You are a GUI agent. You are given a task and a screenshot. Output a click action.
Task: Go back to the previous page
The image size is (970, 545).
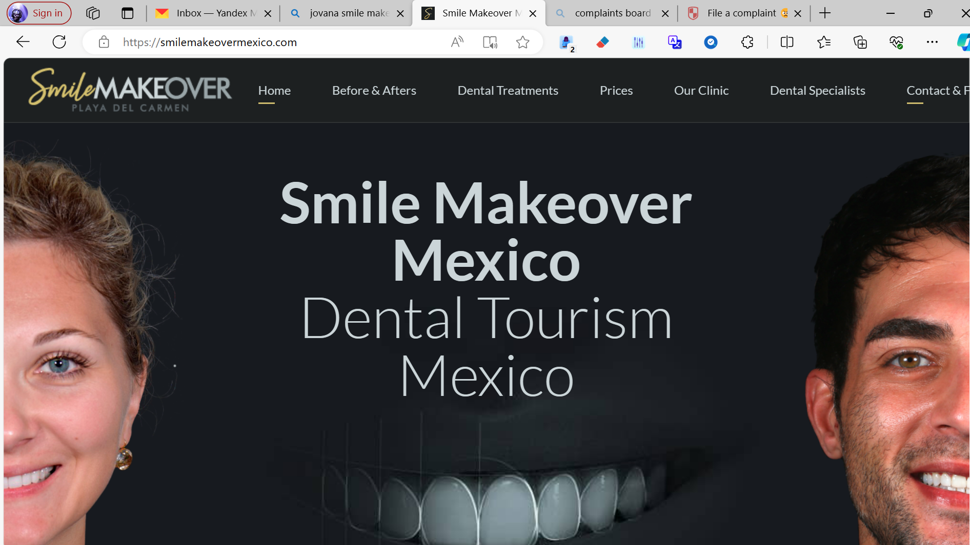click(23, 42)
